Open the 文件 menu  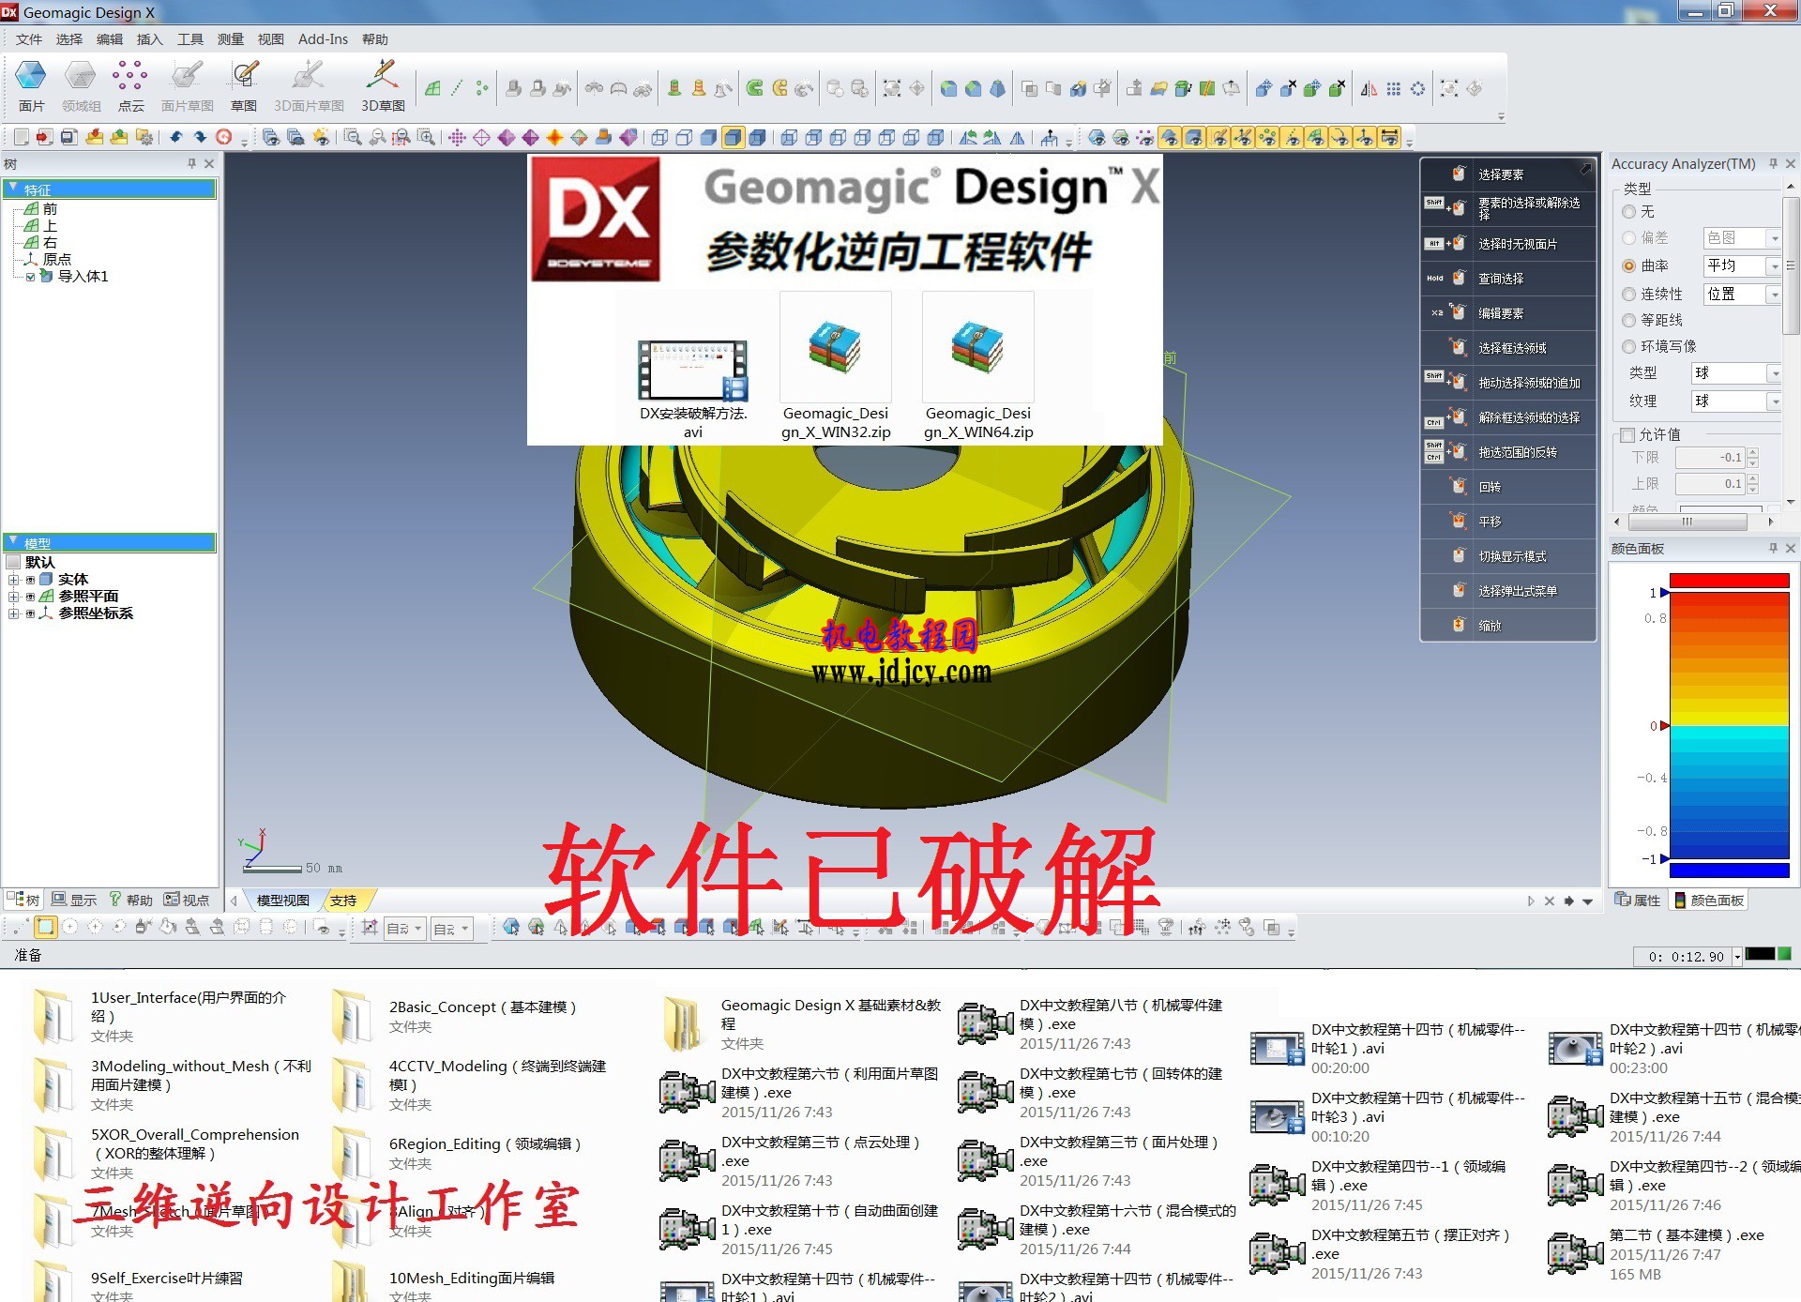tap(29, 39)
